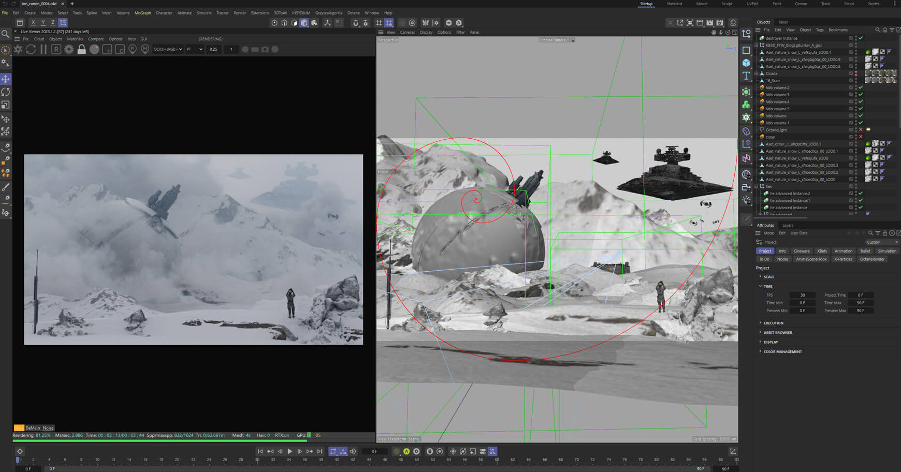Open the Simulate menu
901x472 pixels.
coord(204,13)
